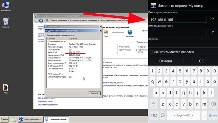Tap the letter l key

point(211,93)
